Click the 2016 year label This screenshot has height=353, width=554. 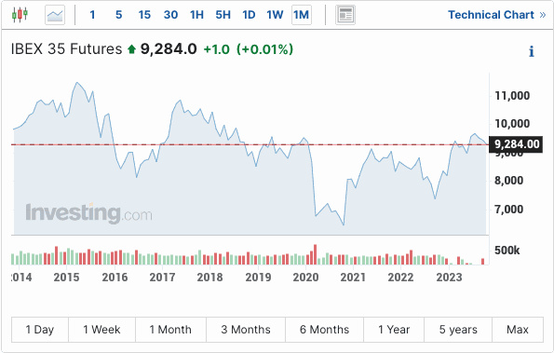pyautogui.click(x=115, y=278)
